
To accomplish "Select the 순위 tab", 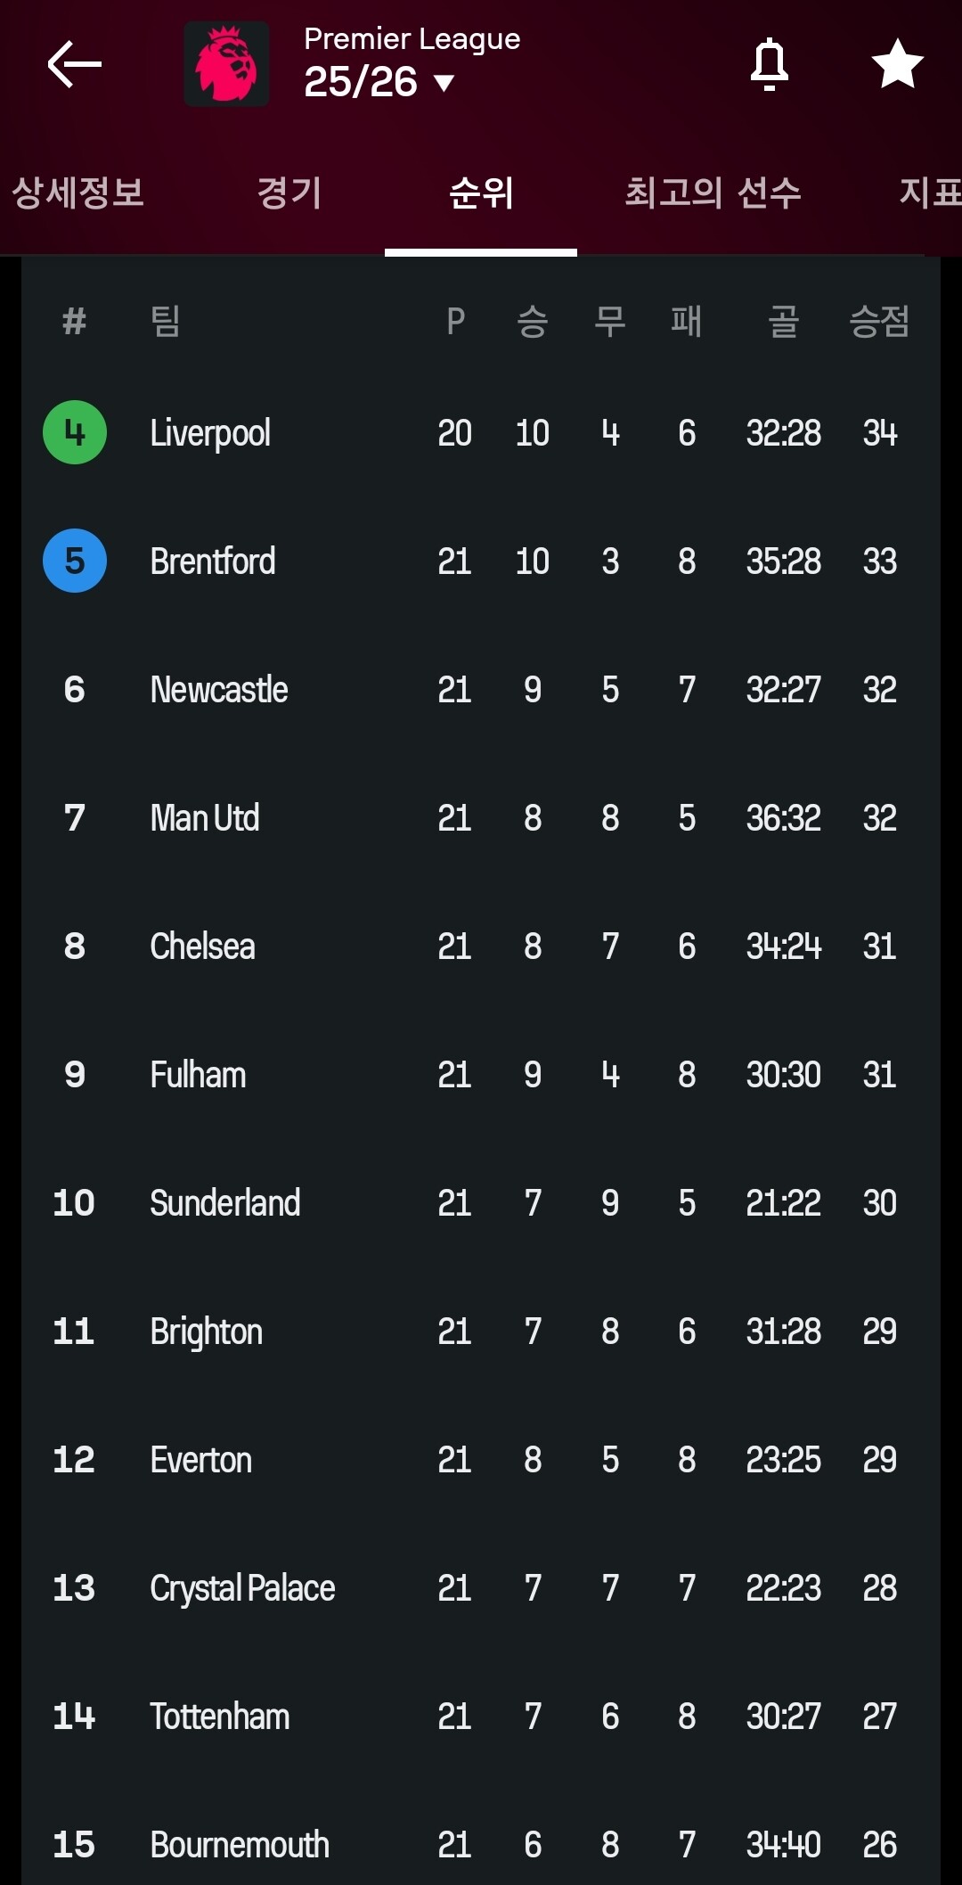I will (x=481, y=193).
